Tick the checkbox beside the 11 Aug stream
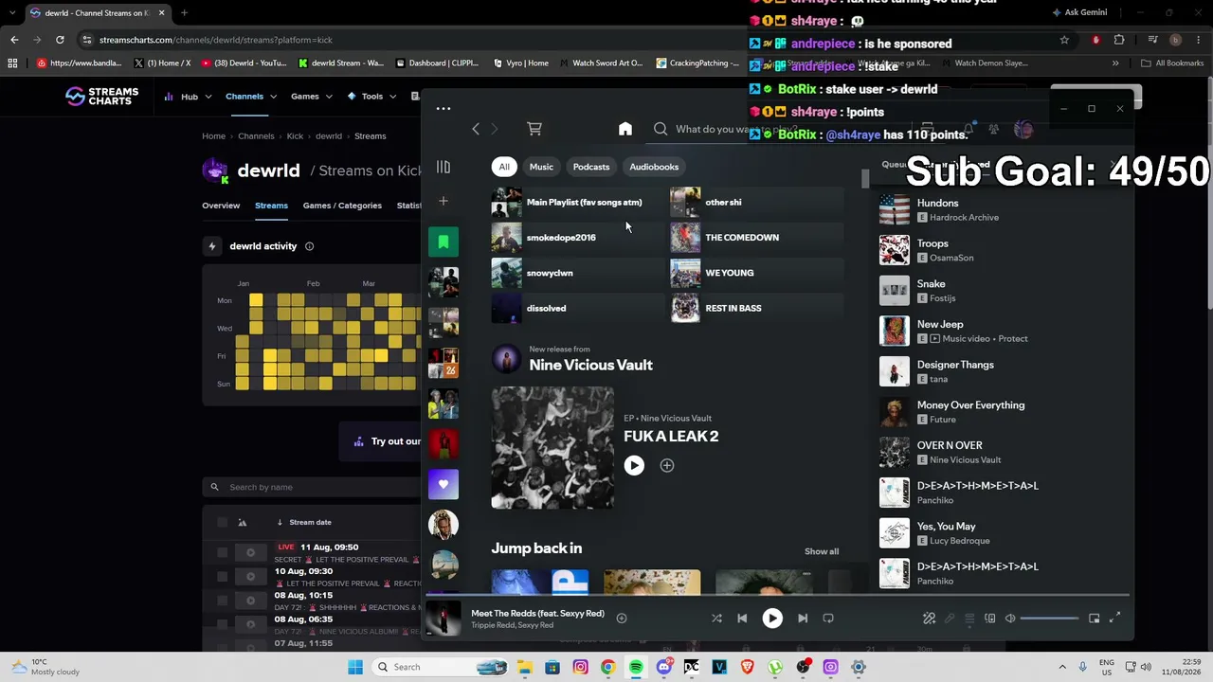Image resolution: width=1213 pixels, height=682 pixels. click(x=222, y=552)
